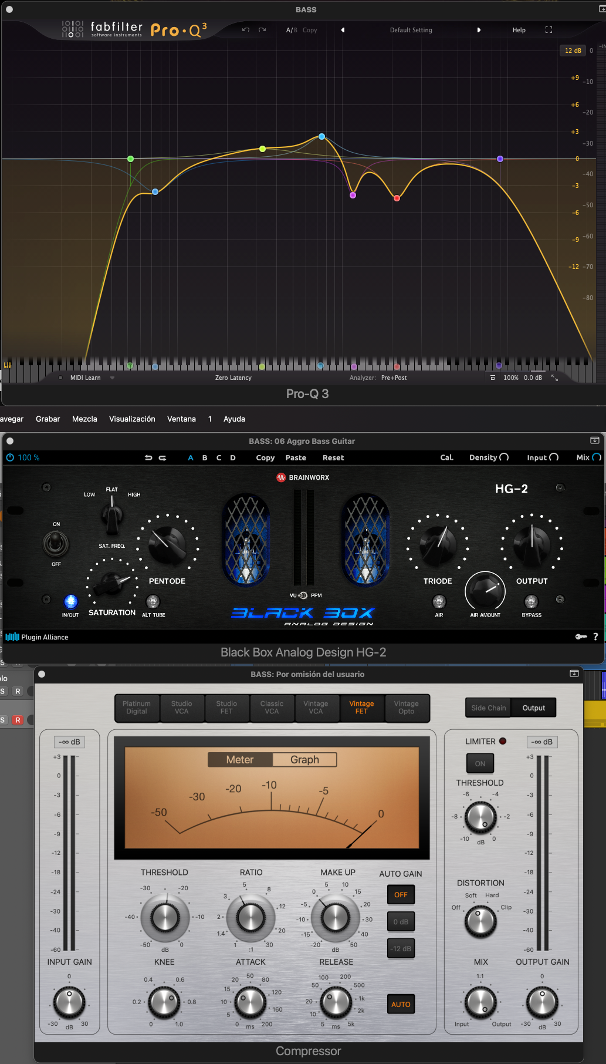Toggle HG-2 plugin power button
The height and width of the screenshot is (1064, 606).
coord(10,457)
